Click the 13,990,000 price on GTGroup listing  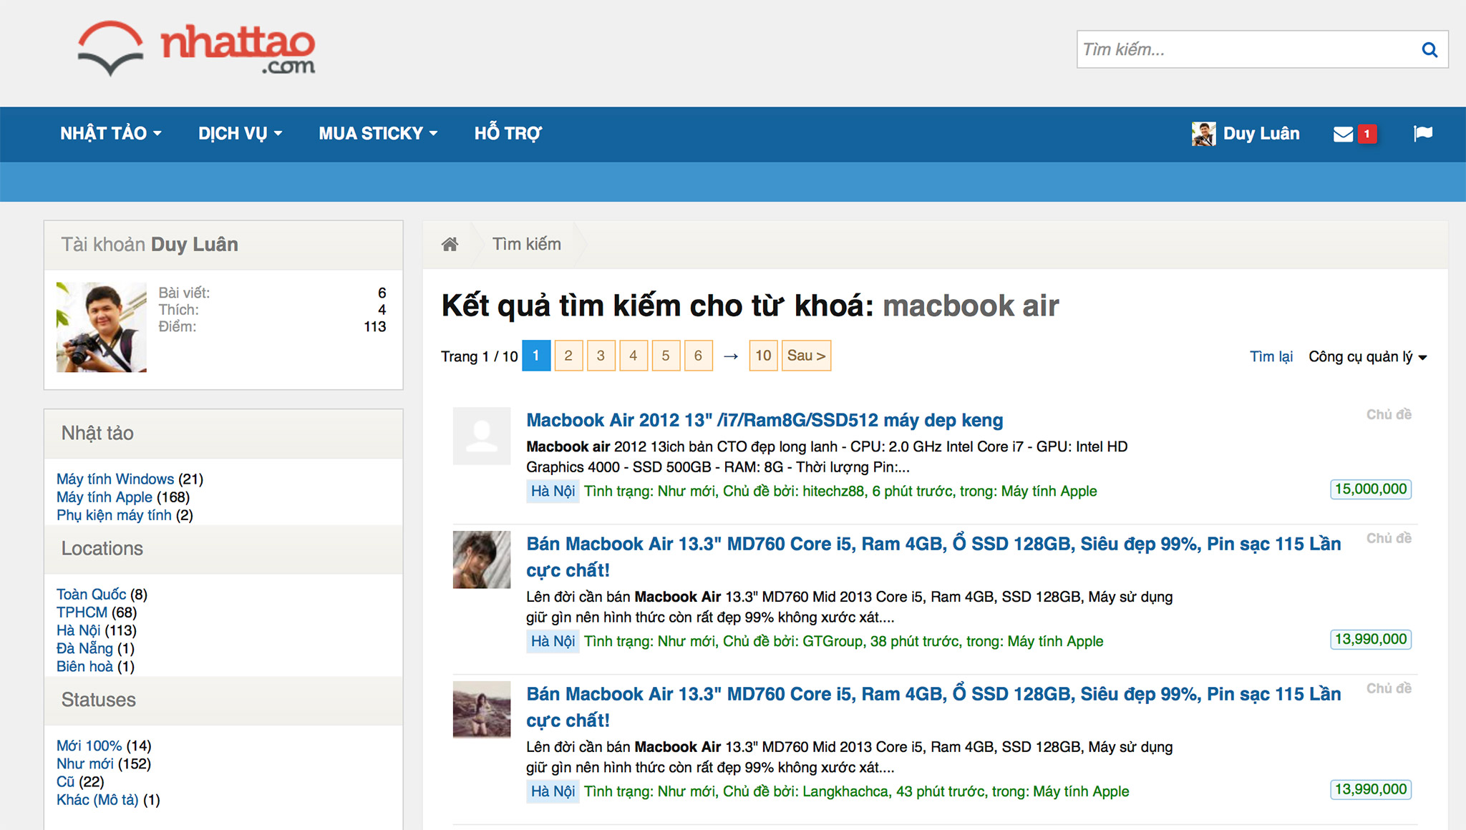1371,640
